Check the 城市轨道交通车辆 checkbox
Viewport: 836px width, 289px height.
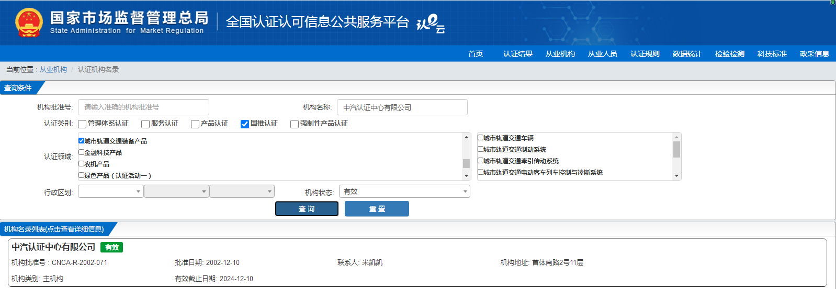(x=480, y=138)
